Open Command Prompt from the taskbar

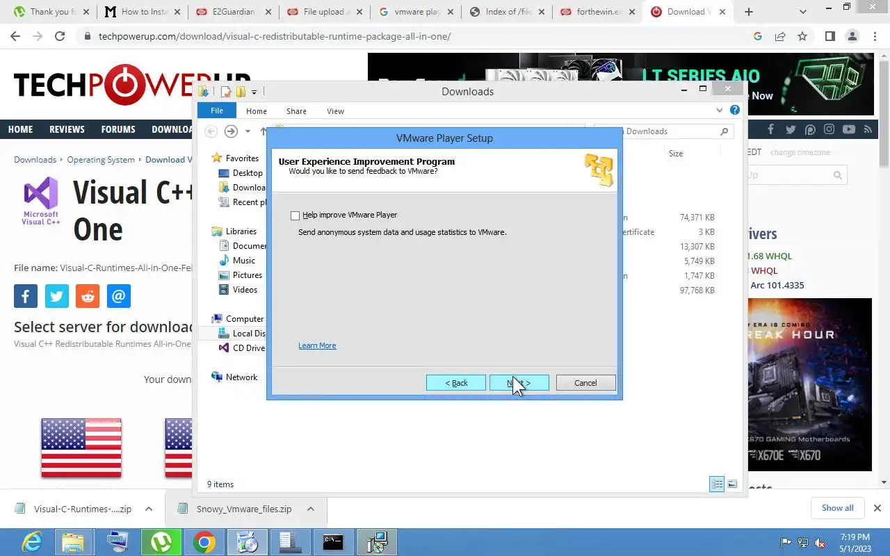[x=333, y=541]
